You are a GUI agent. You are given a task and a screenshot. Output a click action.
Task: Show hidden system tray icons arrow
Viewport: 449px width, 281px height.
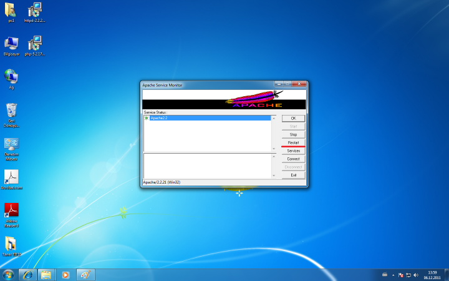click(393, 275)
